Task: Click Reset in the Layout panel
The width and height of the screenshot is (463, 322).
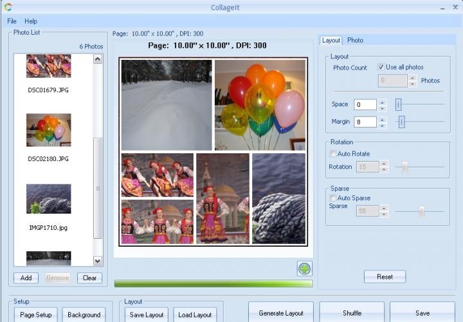Action: (385, 276)
